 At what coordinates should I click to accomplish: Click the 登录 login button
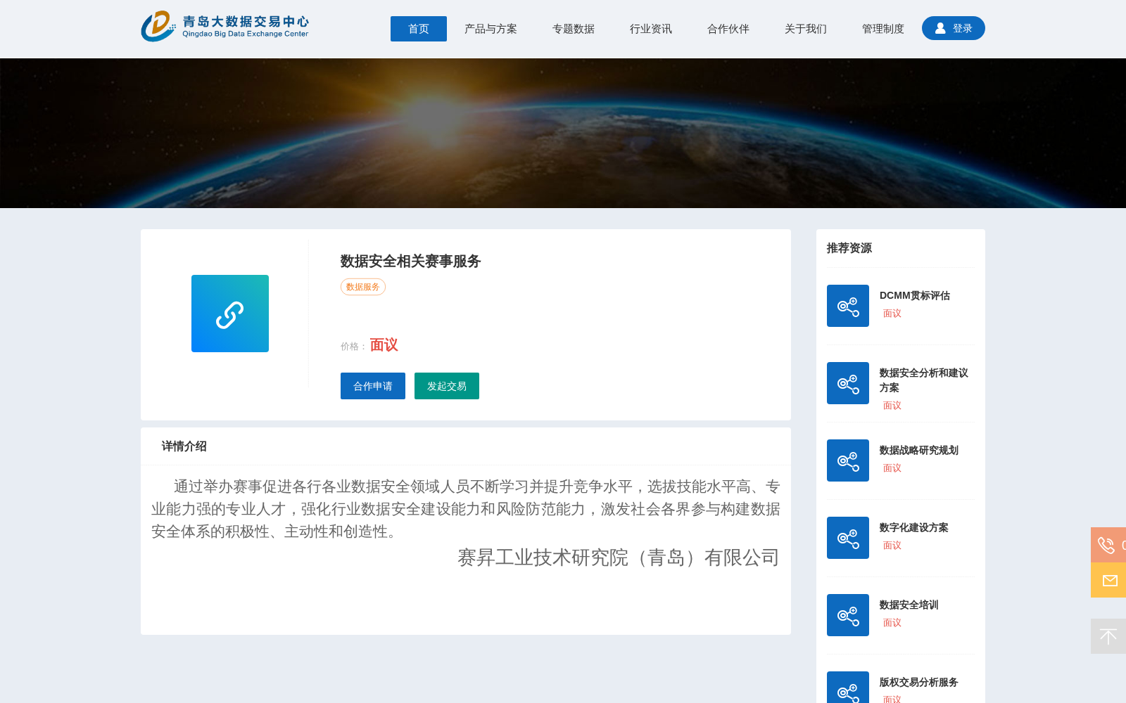click(954, 28)
